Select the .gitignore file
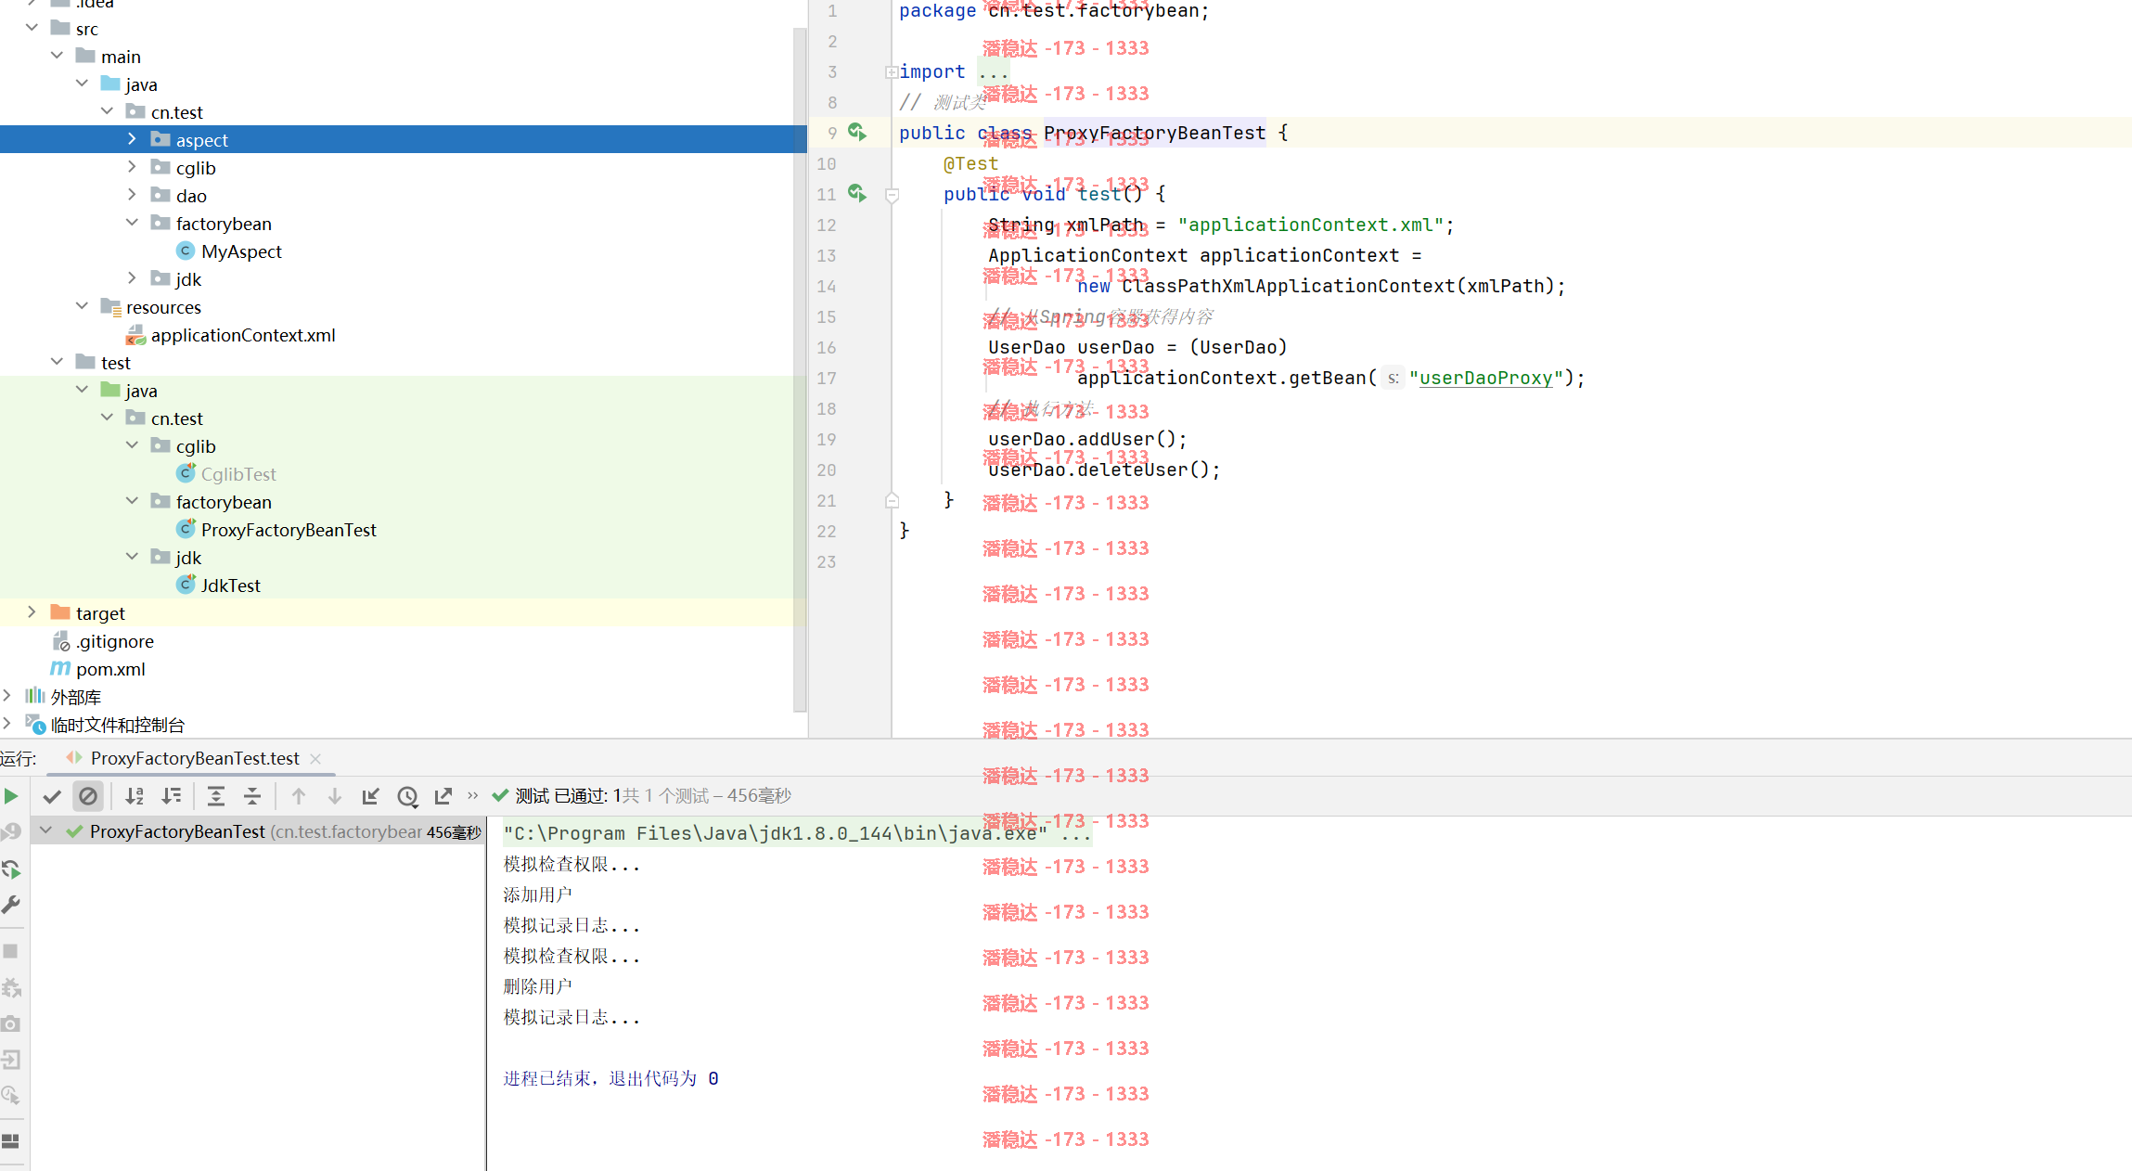Image resolution: width=2132 pixels, height=1171 pixels. [x=115, y=641]
